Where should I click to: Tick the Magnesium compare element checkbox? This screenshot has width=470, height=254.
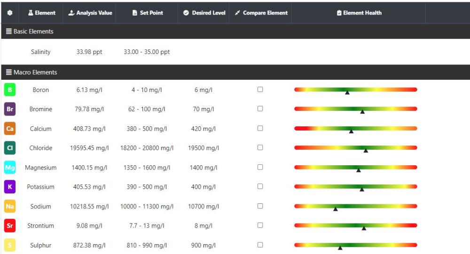260,167
